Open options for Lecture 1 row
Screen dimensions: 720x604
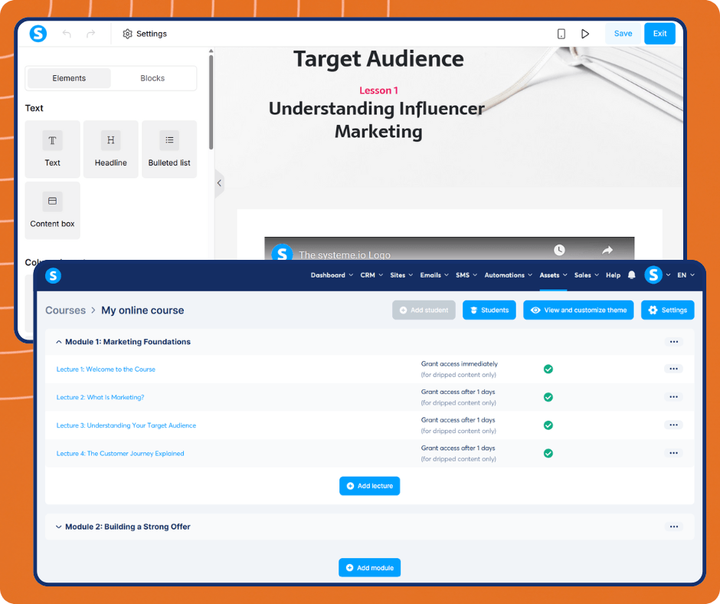(673, 369)
